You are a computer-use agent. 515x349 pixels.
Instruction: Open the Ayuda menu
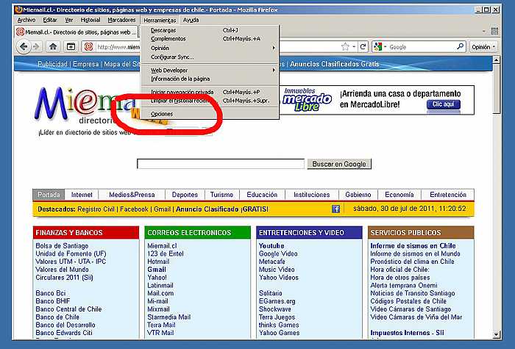pos(191,20)
